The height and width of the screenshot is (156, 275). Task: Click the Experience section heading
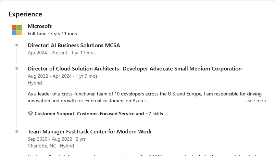(25, 14)
